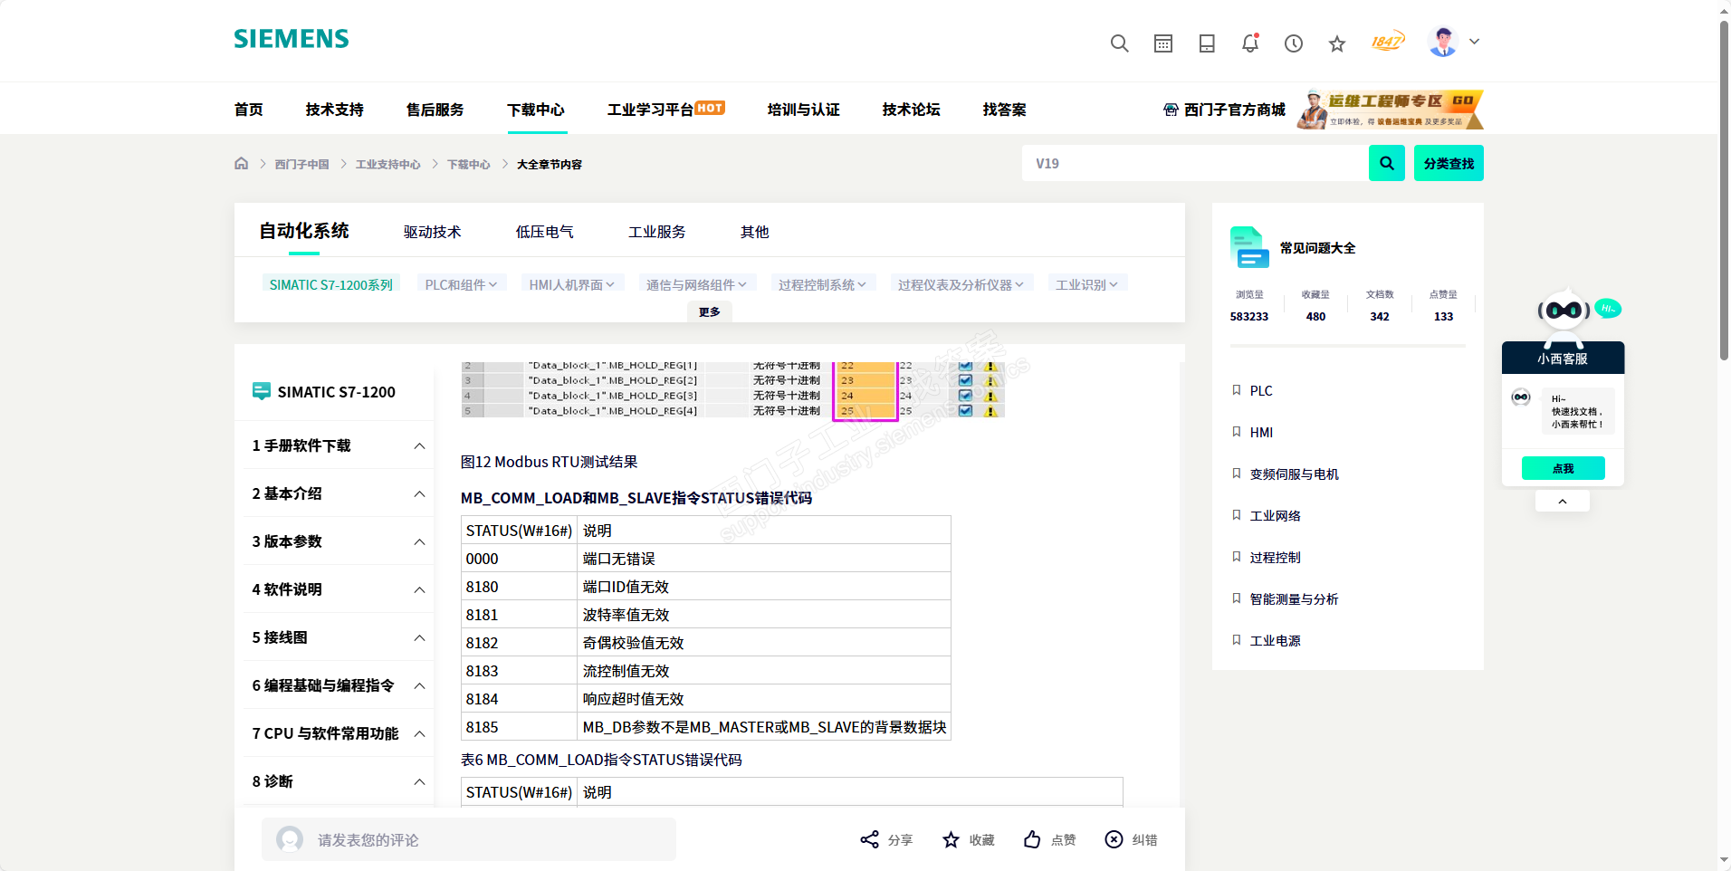The height and width of the screenshot is (871, 1731).
Task: Open the history clock icon
Action: pos(1294,43)
